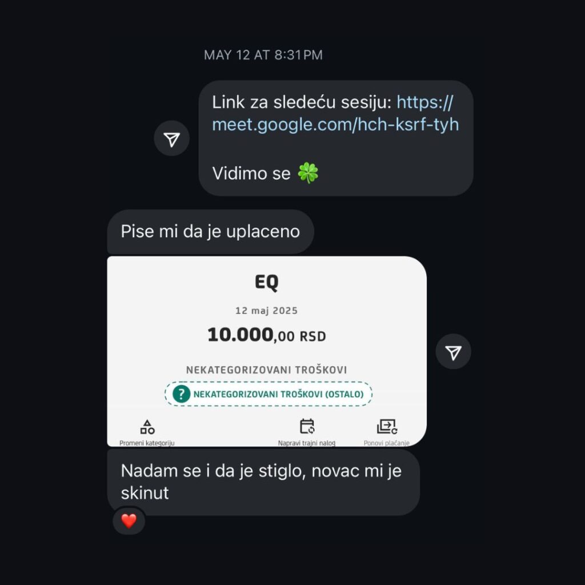
Task: Click the Nekategorizovani troškovi heading text
Action: tap(266, 370)
